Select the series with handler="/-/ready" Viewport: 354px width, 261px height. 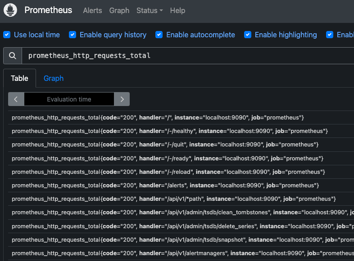click(x=181, y=158)
